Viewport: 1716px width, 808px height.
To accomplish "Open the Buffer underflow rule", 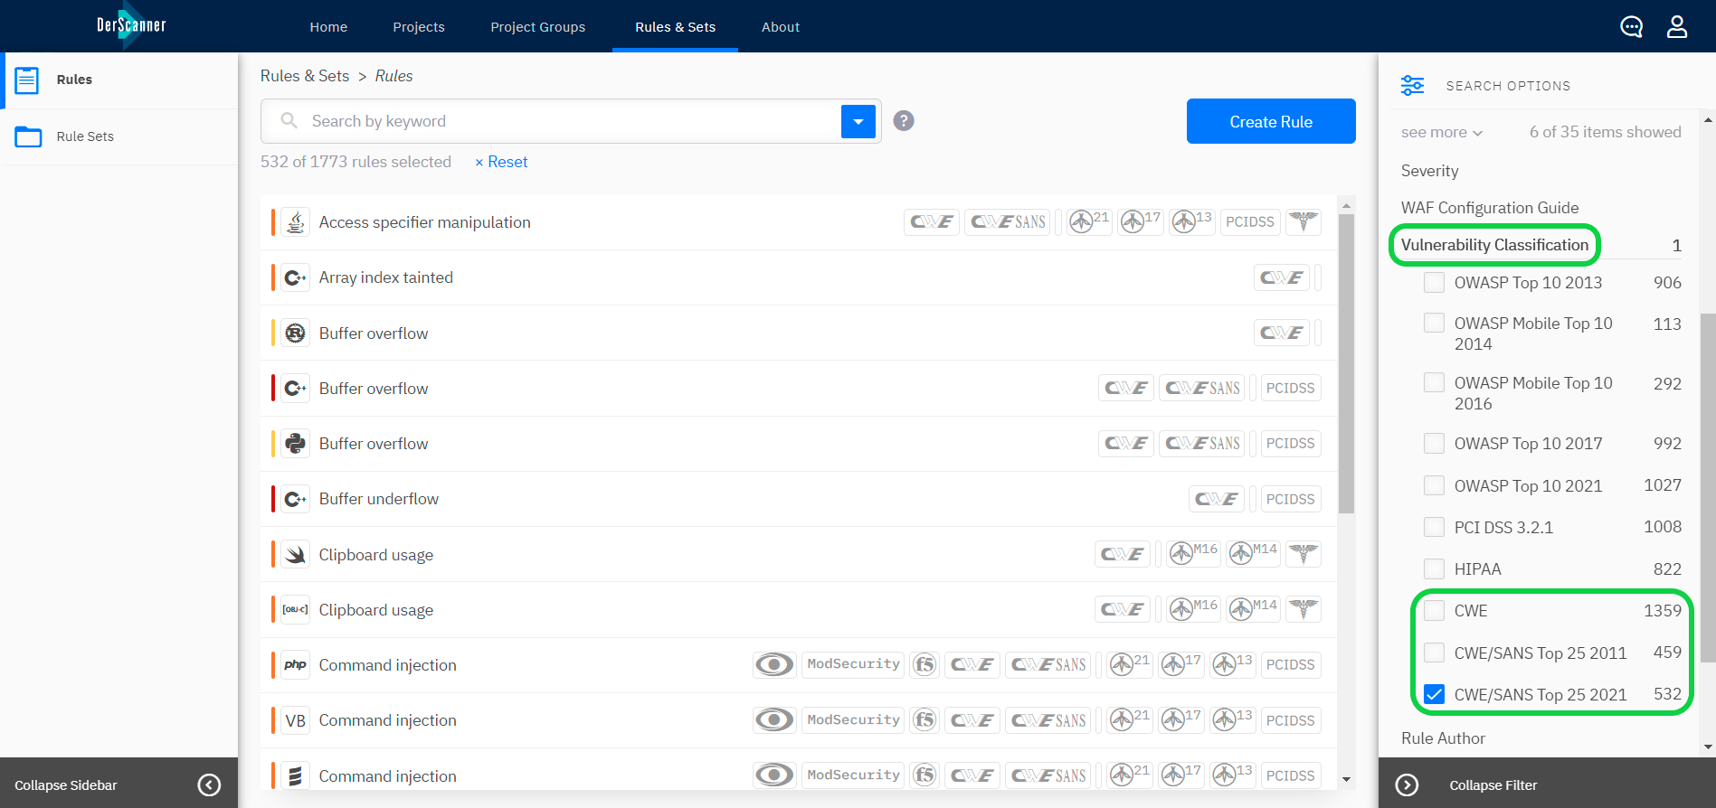I will (x=378, y=499).
